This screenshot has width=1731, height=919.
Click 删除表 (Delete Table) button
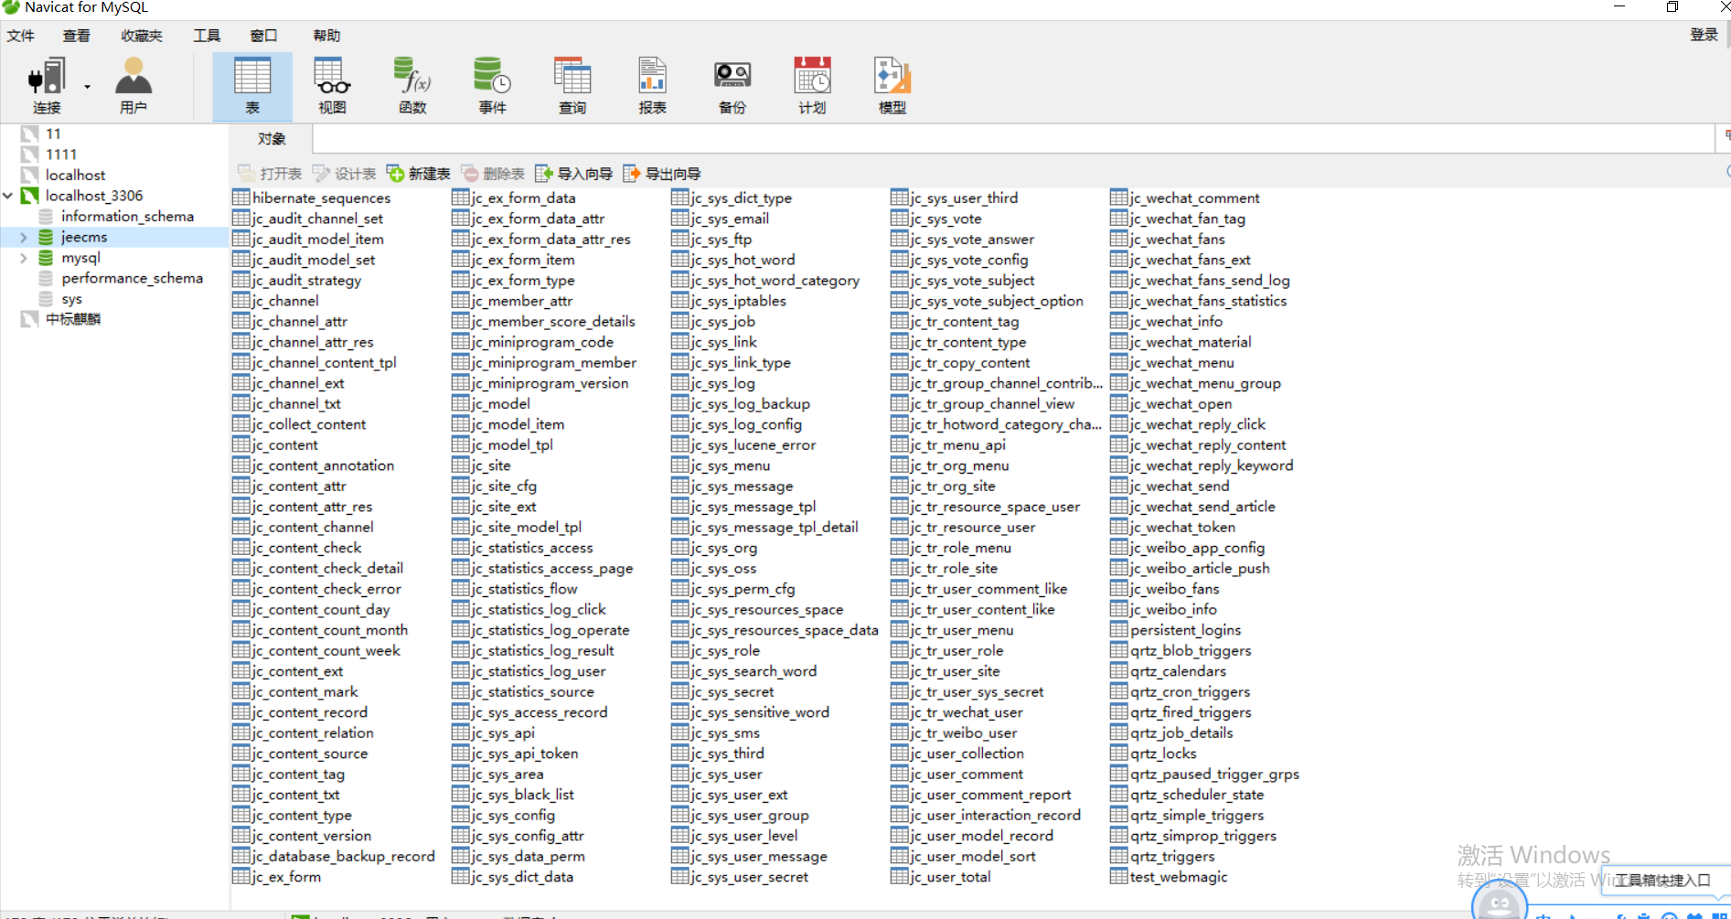click(x=493, y=174)
